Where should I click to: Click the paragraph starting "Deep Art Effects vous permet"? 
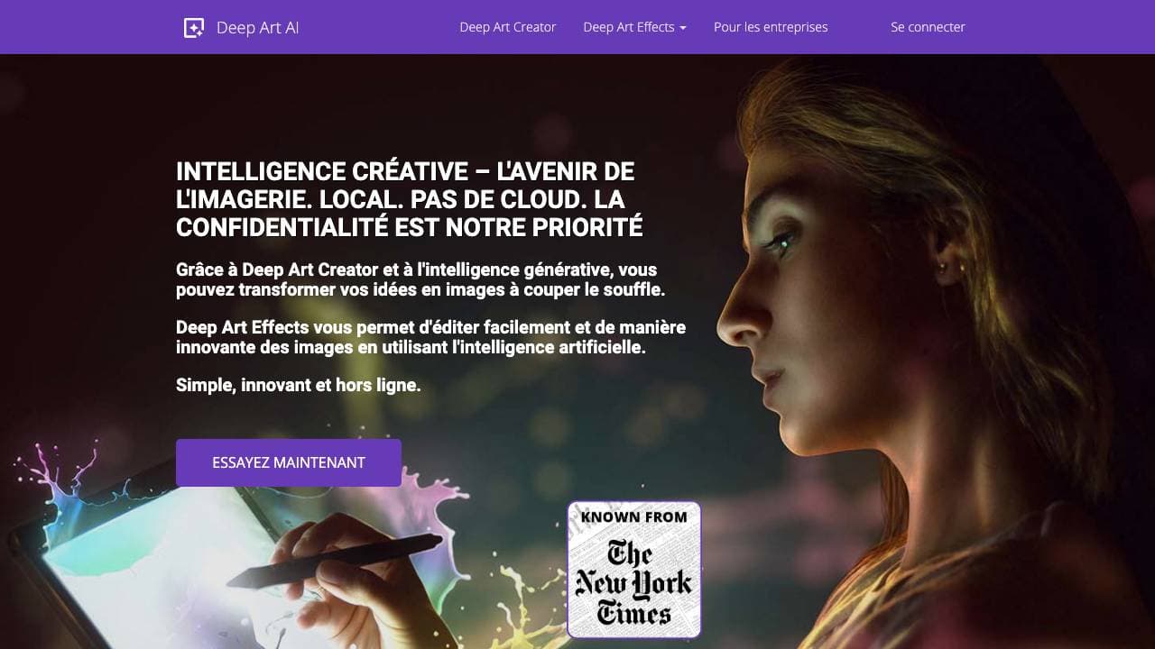430,336
